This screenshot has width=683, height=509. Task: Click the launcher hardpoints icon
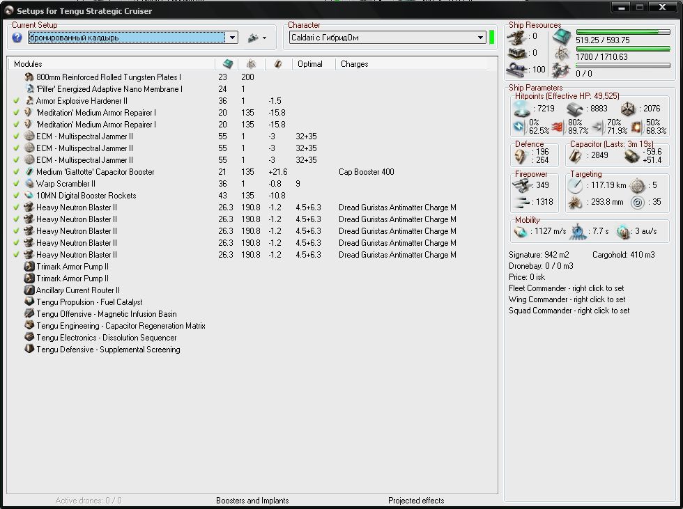(x=517, y=53)
